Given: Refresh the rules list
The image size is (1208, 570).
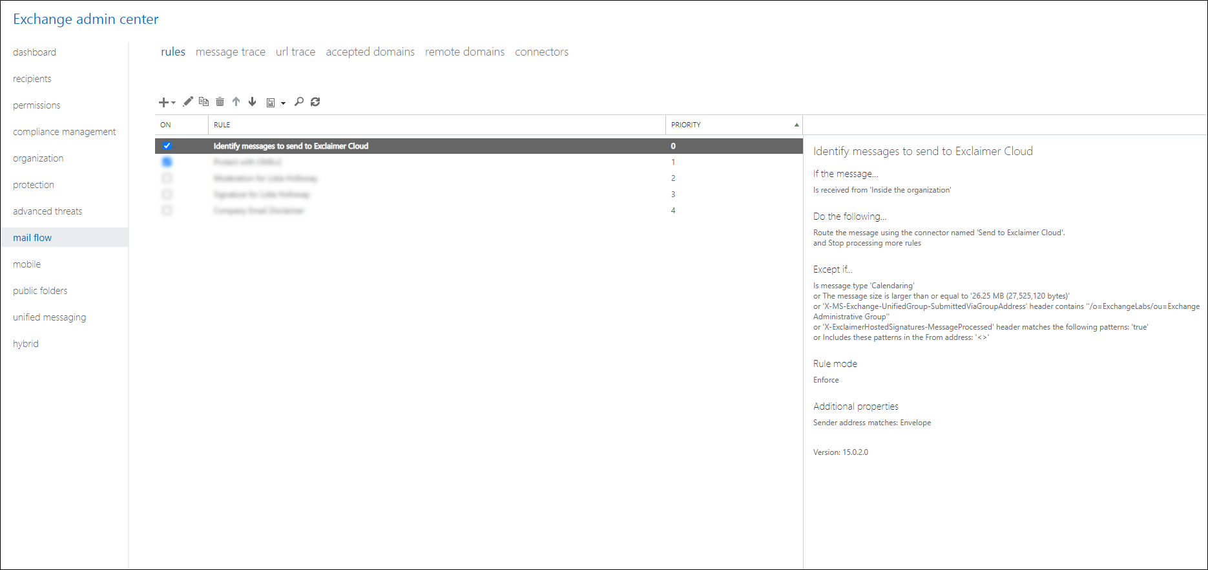Looking at the screenshot, I should [x=315, y=101].
